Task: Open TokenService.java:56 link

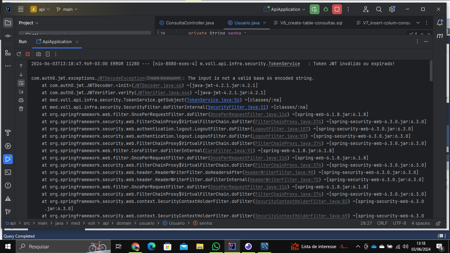Action: (x=213, y=100)
